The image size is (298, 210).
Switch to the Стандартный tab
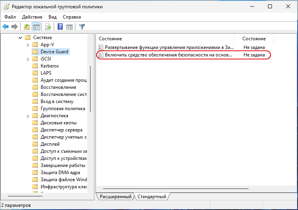[152, 197]
